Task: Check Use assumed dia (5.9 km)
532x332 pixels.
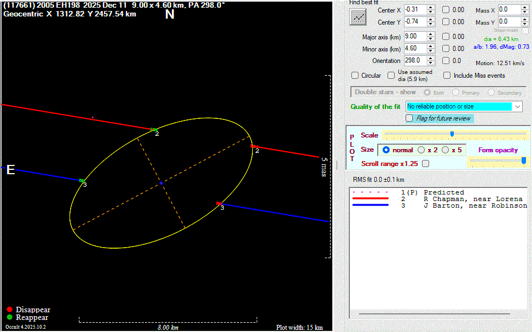Action: [x=391, y=76]
